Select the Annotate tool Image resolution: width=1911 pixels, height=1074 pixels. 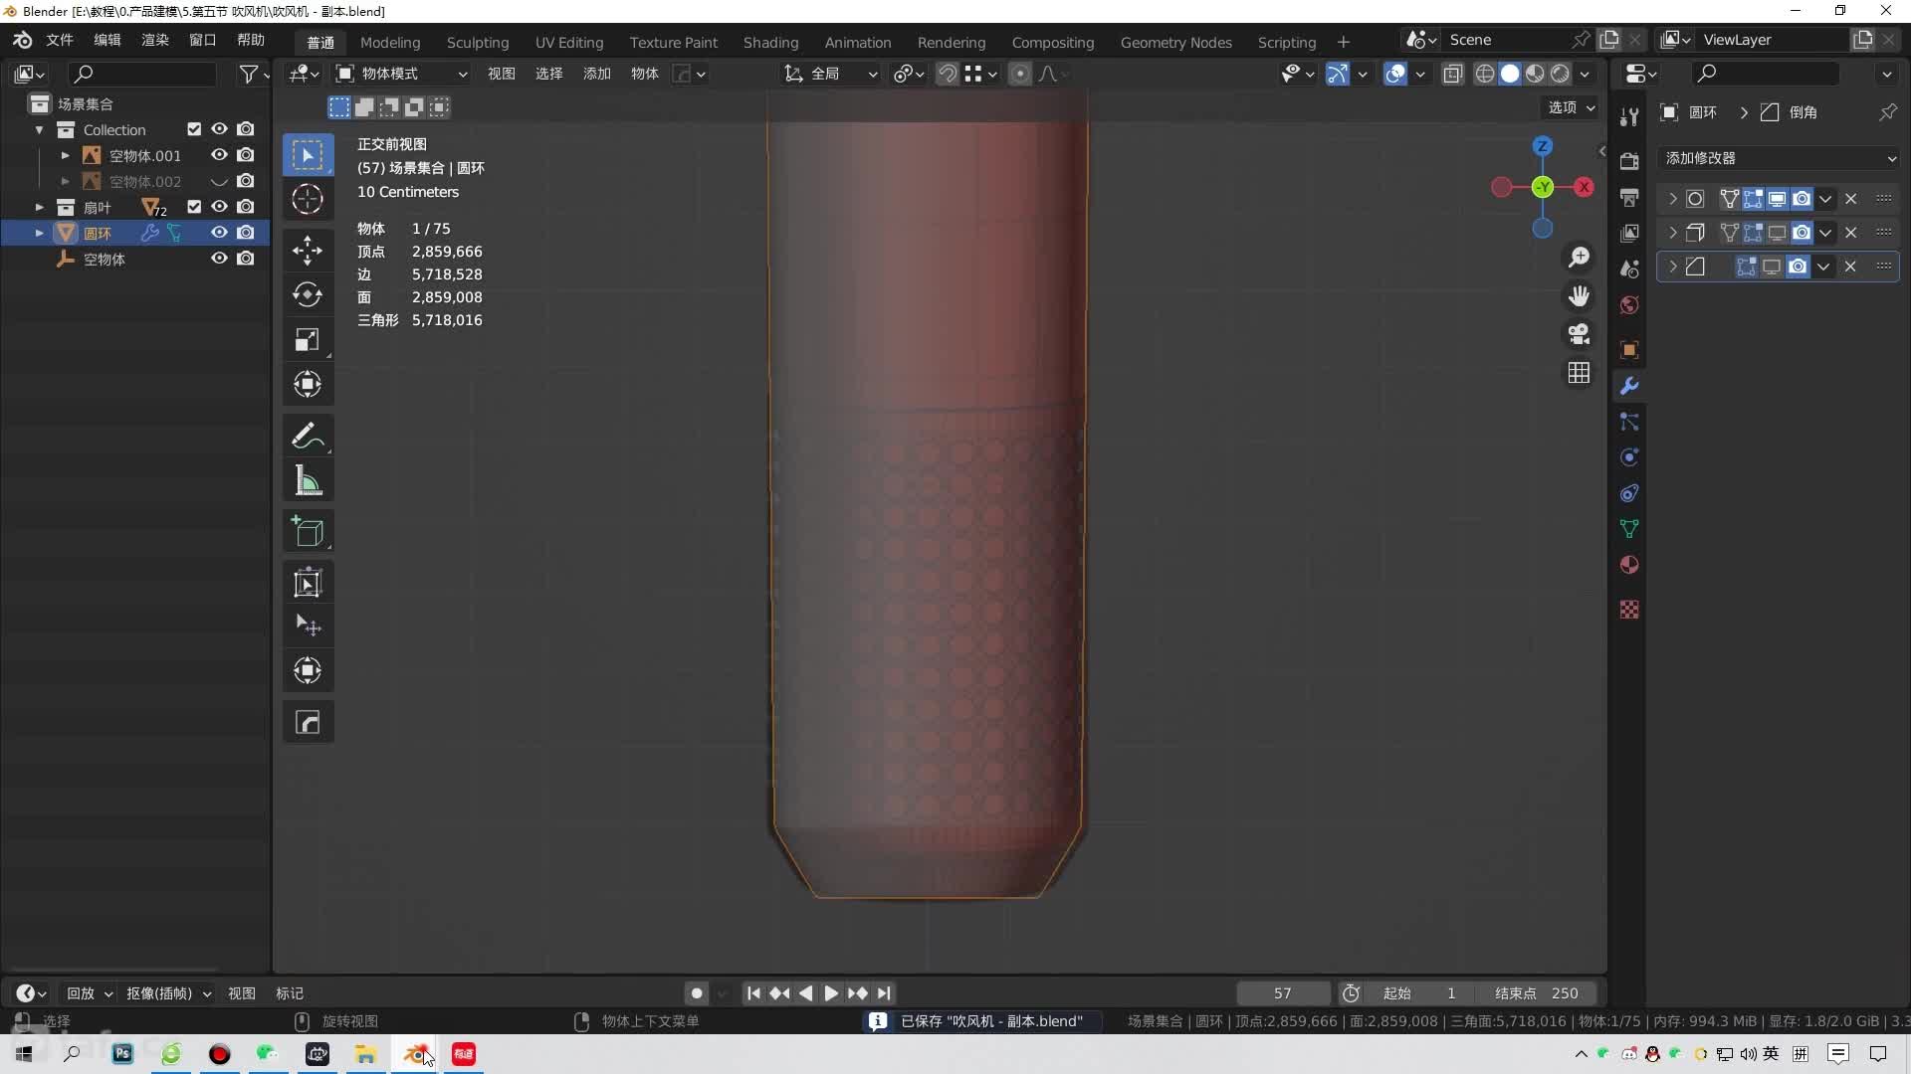click(308, 436)
